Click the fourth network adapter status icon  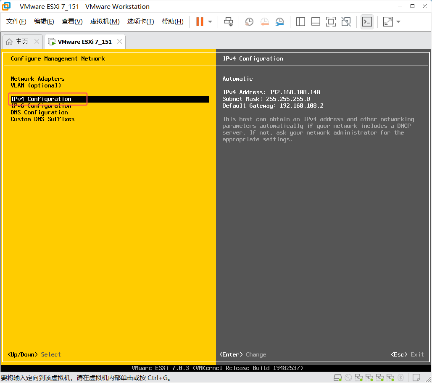point(390,378)
